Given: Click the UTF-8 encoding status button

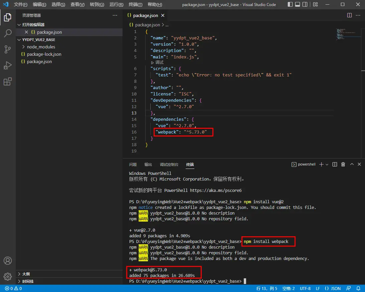Looking at the screenshot, I should [x=305, y=288].
